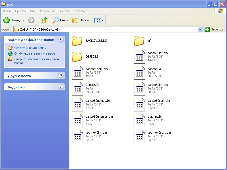
Task: Click the green Forward arrow button
Action: [31, 20]
